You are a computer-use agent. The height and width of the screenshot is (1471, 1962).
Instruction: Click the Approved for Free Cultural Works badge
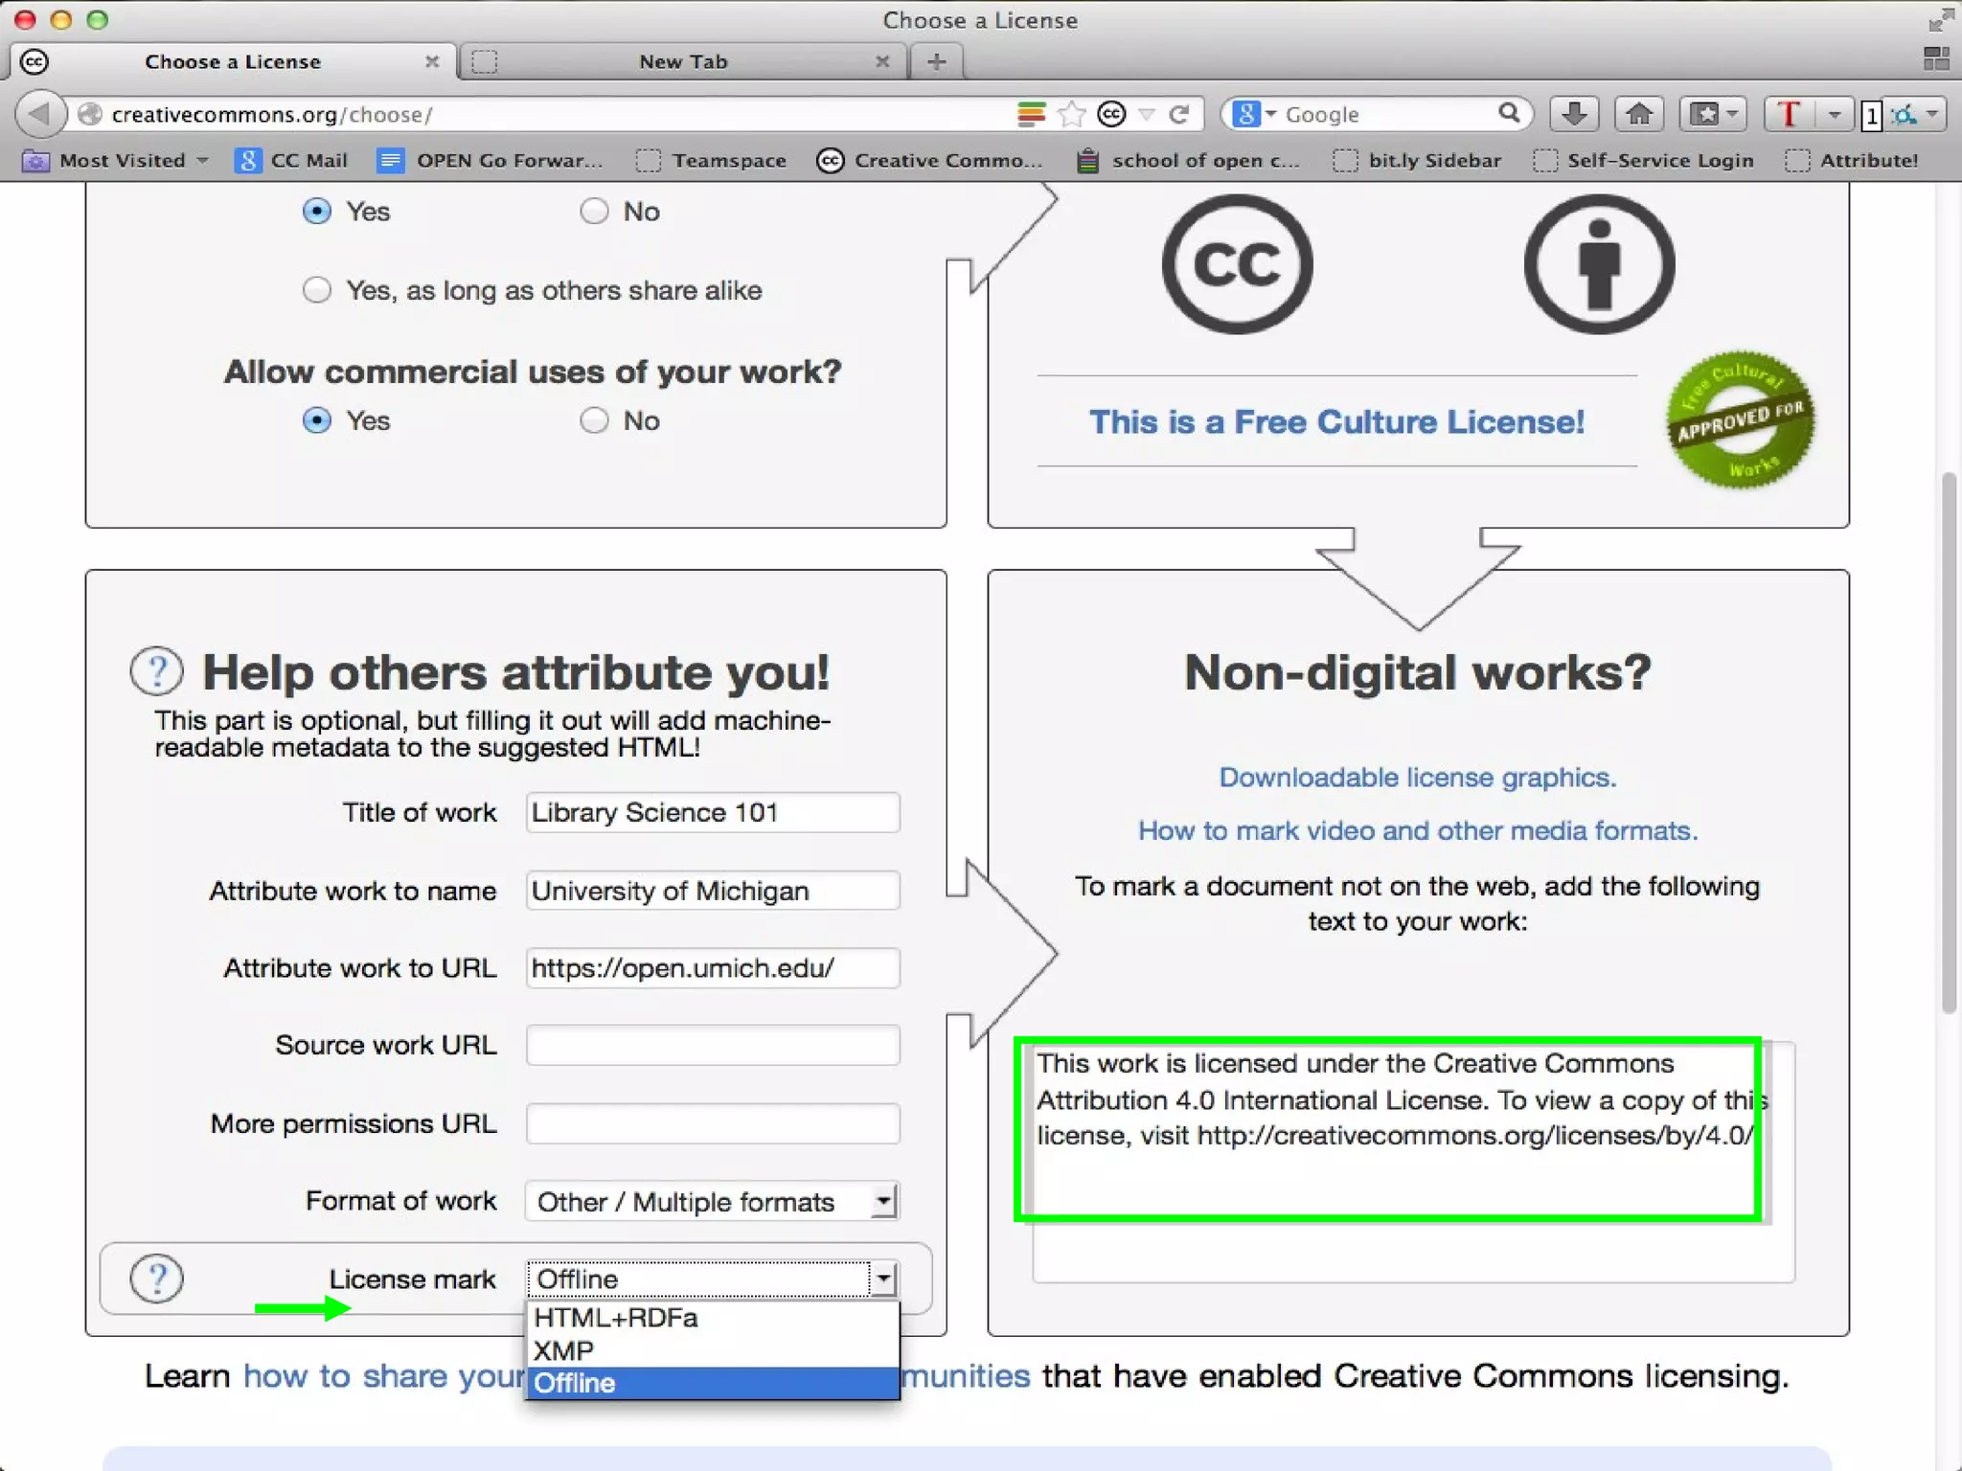point(1739,421)
